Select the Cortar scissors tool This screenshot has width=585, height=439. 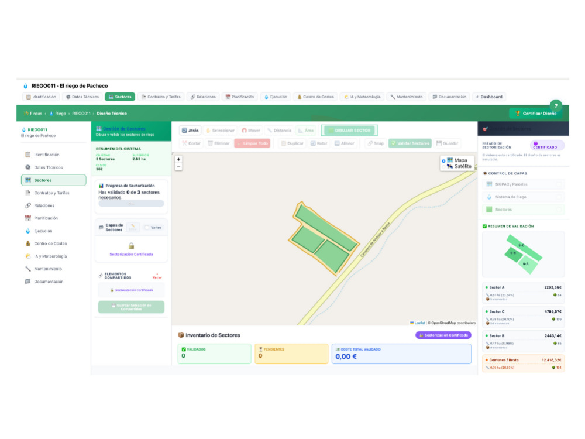tap(191, 143)
